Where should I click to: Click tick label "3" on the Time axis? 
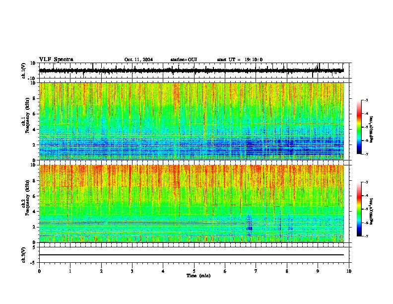tap(132, 271)
